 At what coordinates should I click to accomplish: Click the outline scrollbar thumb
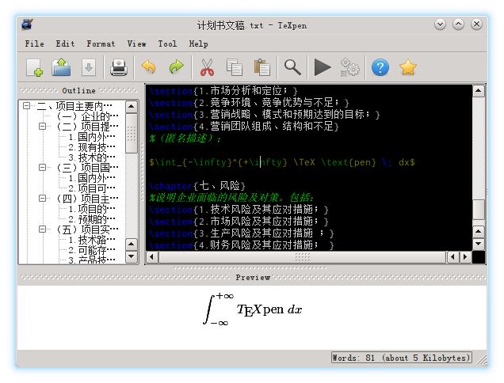tap(131, 133)
